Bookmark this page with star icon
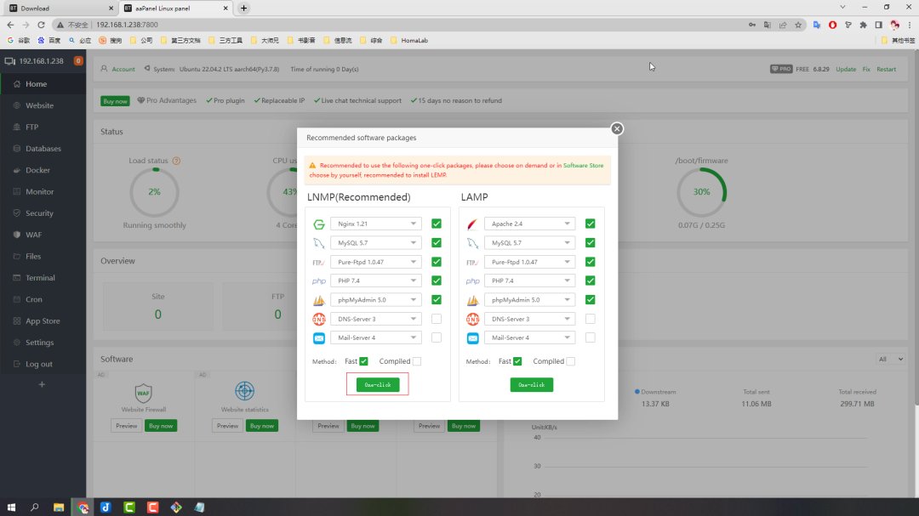Image resolution: width=919 pixels, height=516 pixels. coord(797,25)
